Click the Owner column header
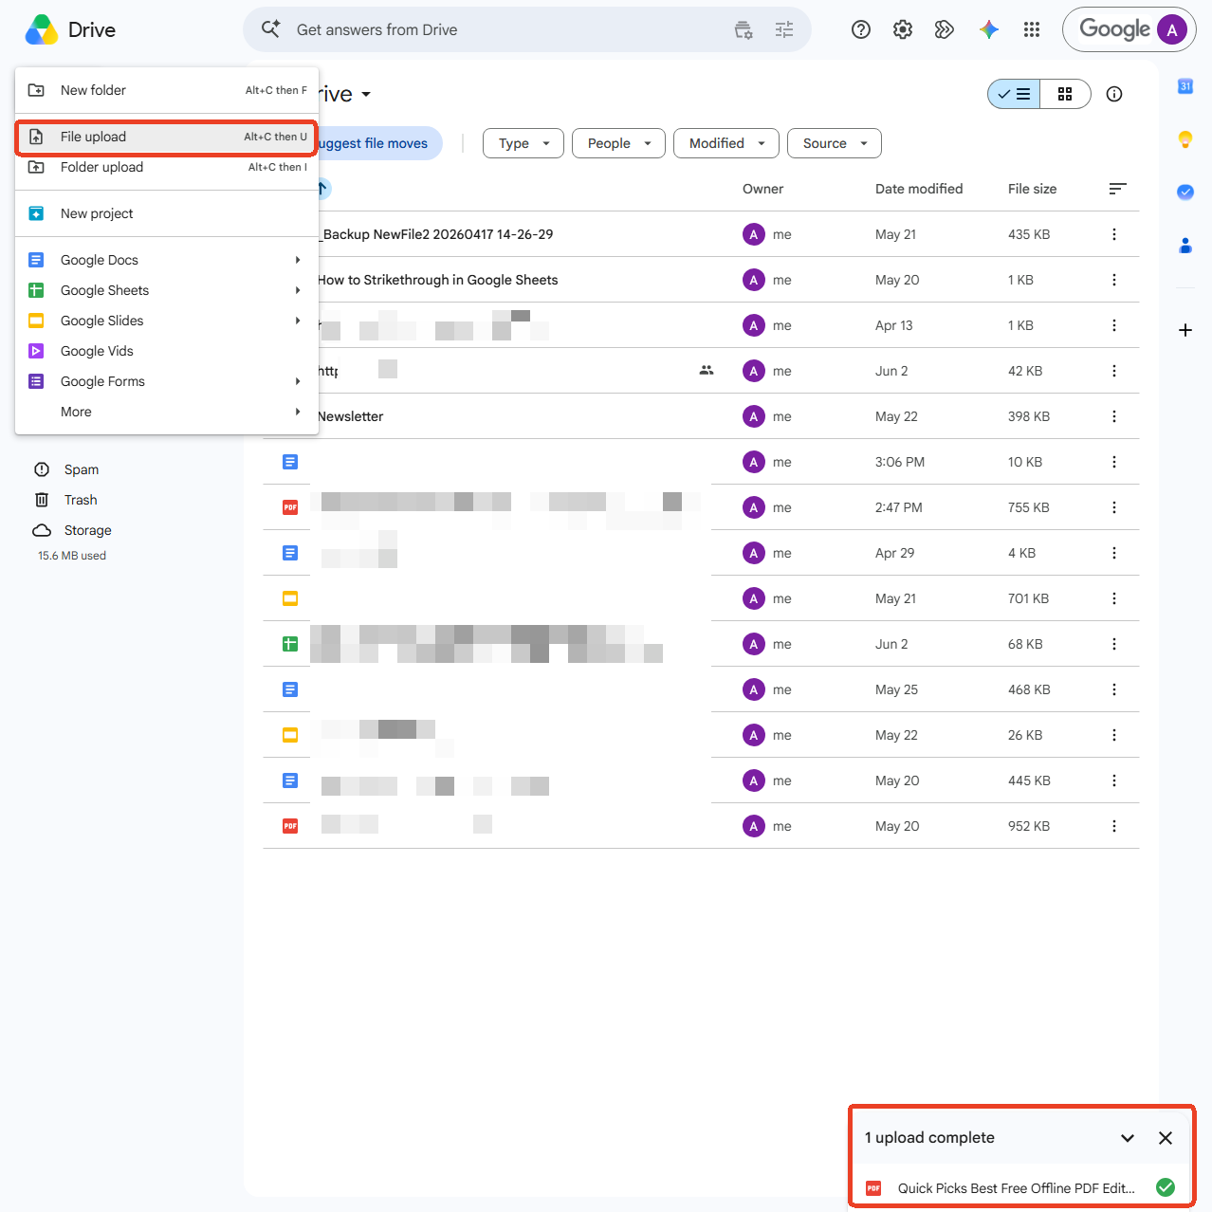 (x=762, y=189)
